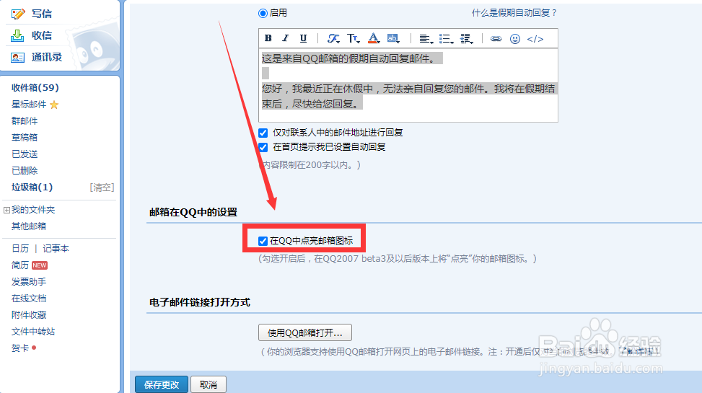Switch to HTML source code view
702x393 pixels.
535,39
